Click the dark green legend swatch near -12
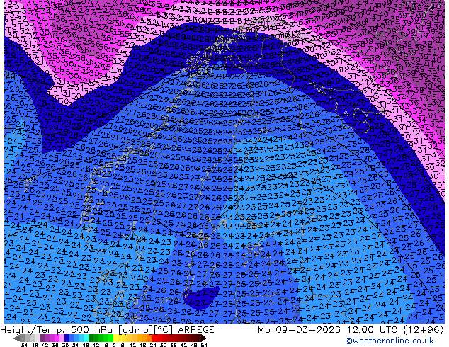The width and height of the screenshot is (449, 347). tap(91, 339)
